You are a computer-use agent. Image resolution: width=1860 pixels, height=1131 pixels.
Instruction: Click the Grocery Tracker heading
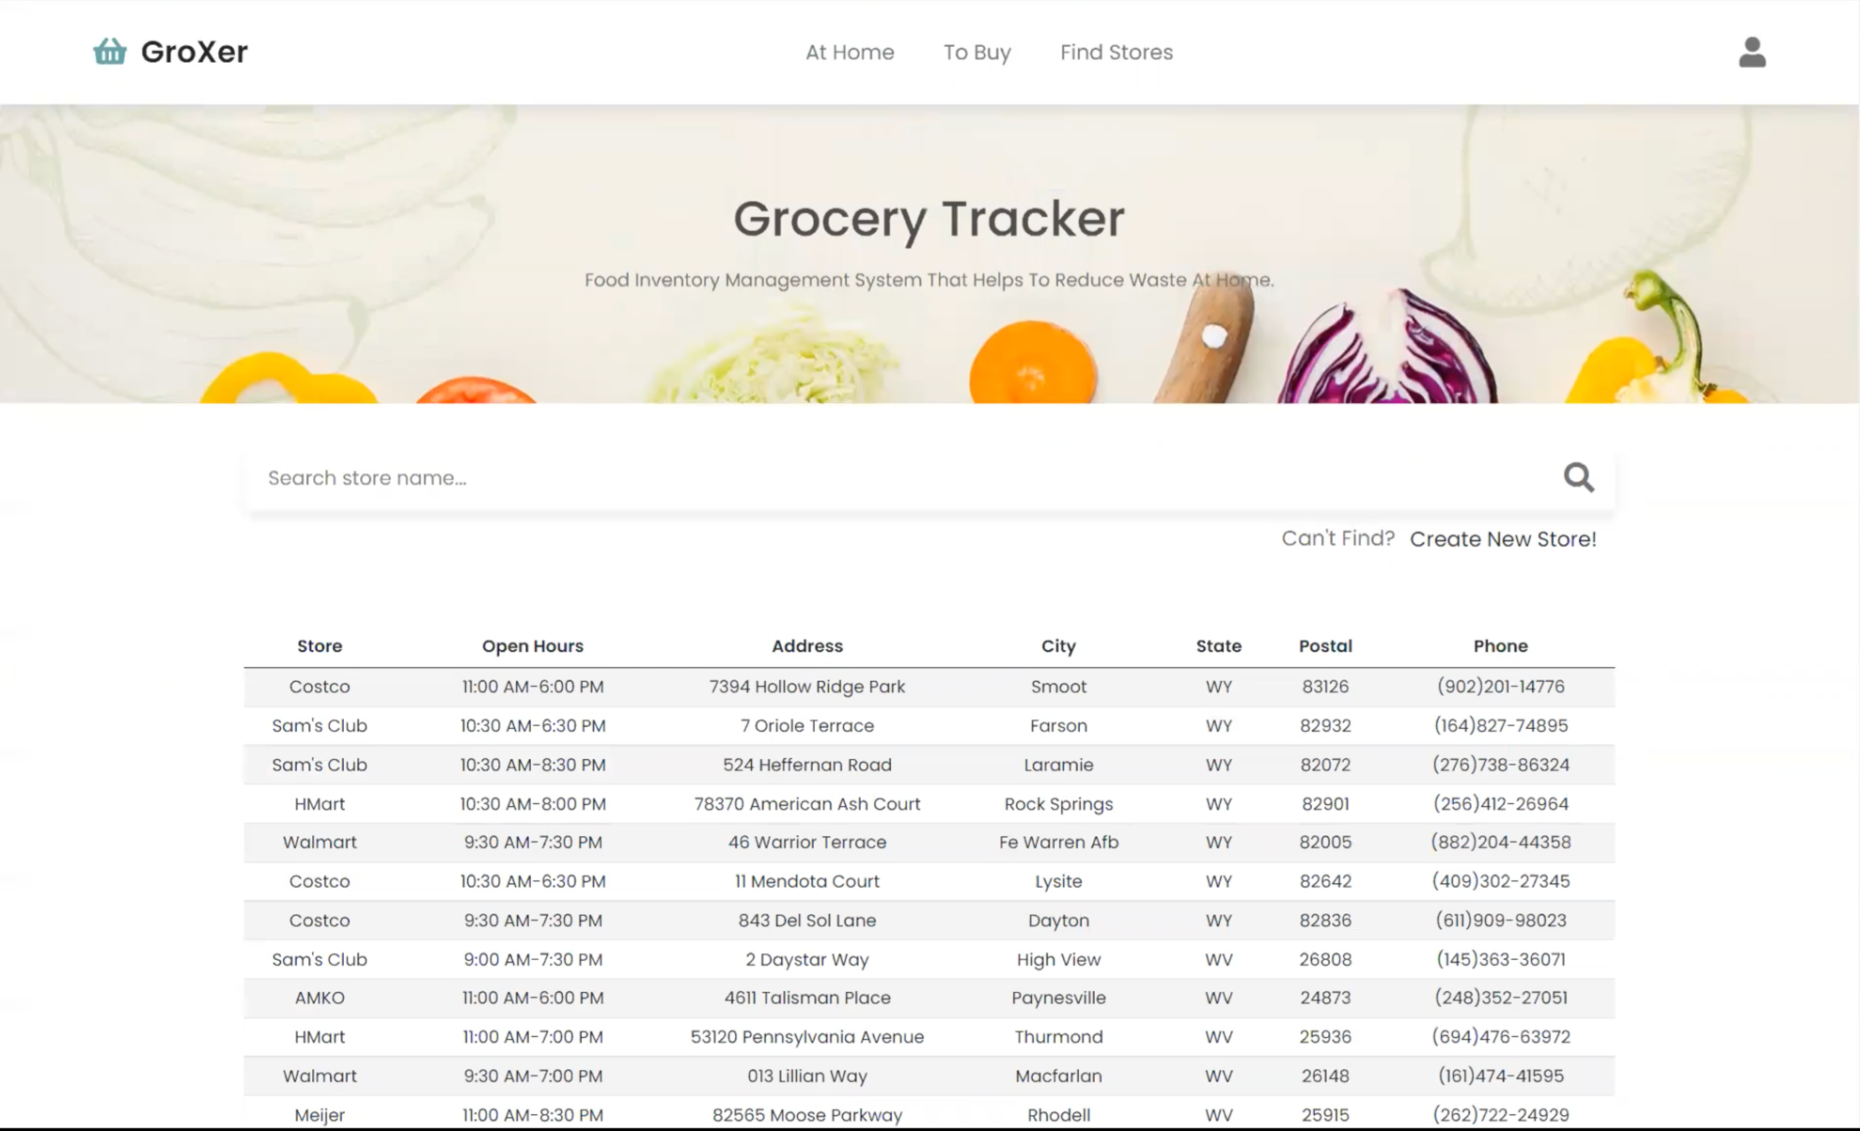[929, 219]
